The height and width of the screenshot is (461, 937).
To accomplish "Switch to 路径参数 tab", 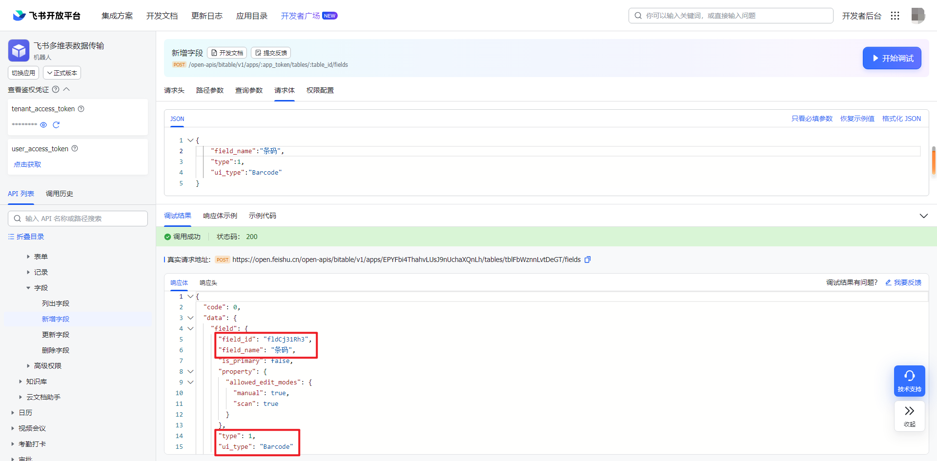I will 210,90.
